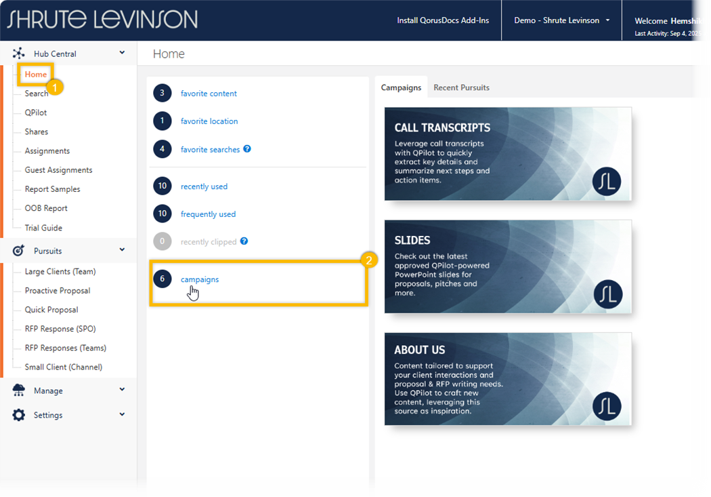The height and width of the screenshot is (497, 711).
Task: Click the Shrute Levinson logo
Action: (102, 20)
